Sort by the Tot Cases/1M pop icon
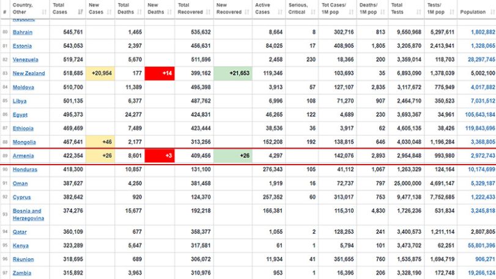Screen dimensions: 496x279 (x=351, y=12)
